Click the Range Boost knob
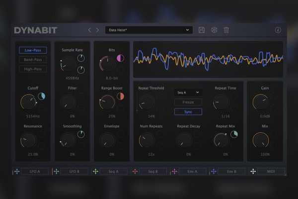298x199 pixels. coord(107,102)
